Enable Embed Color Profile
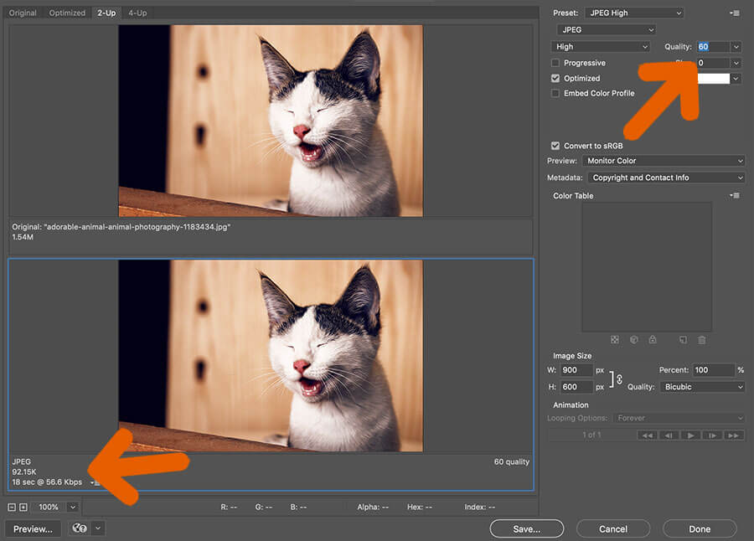754x541 pixels. [555, 93]
